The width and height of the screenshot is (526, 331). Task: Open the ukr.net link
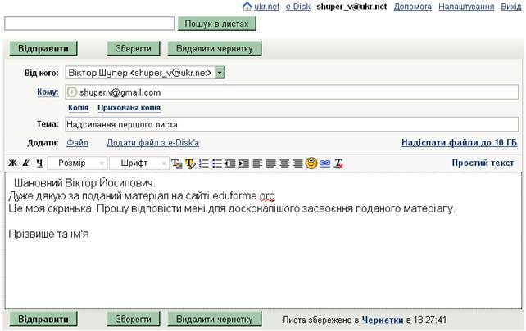click(x=266, y=7)
